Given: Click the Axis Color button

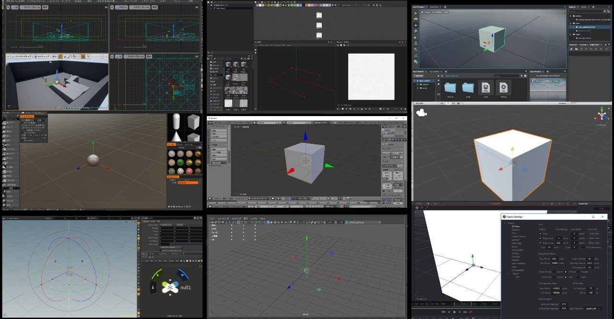Looking at the screenshot, I should [x=594, y=234].
